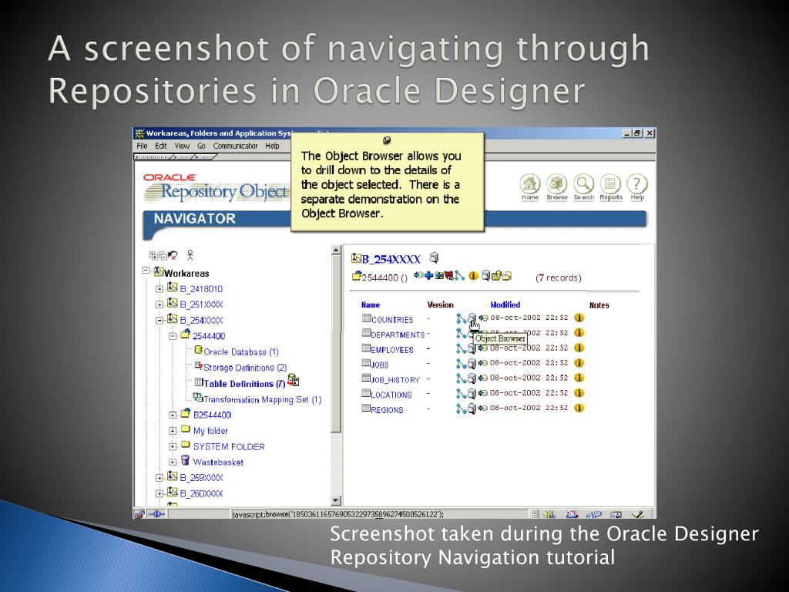Open Object Browser icon beside B_254XXXX heading

point(434,257)
